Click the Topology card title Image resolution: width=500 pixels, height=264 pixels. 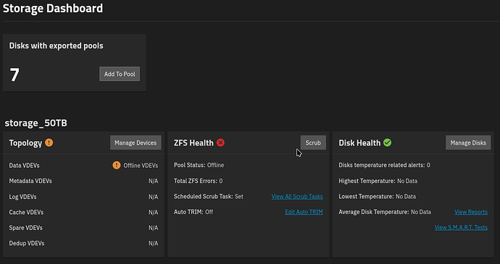coord(25,143)
